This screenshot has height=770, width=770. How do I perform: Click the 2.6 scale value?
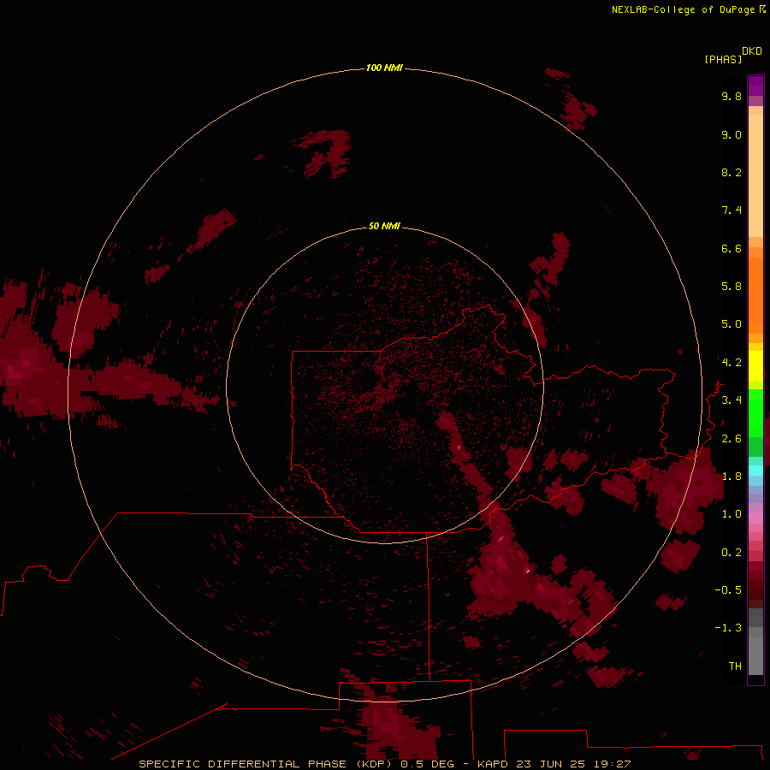pos(731,439)
